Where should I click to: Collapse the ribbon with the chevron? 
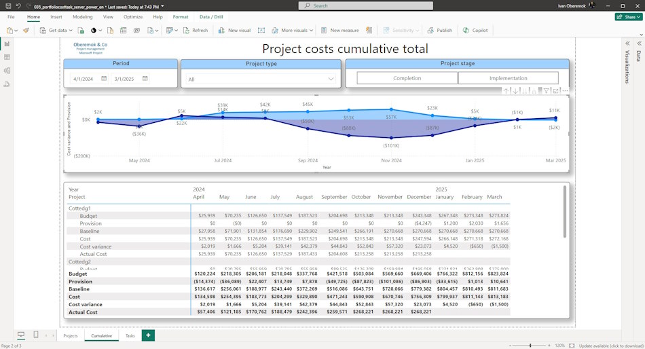641,35
